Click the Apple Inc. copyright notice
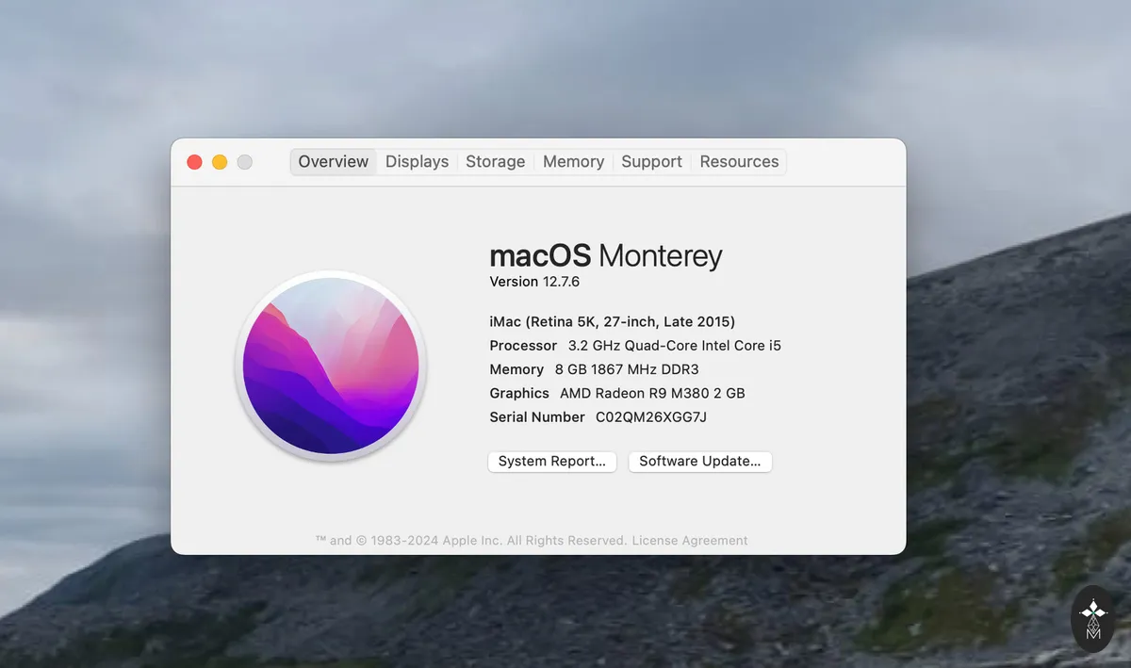 [471, 541]
